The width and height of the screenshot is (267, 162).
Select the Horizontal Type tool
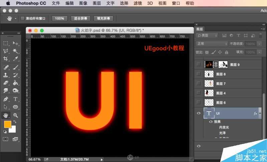pos(15,99)
